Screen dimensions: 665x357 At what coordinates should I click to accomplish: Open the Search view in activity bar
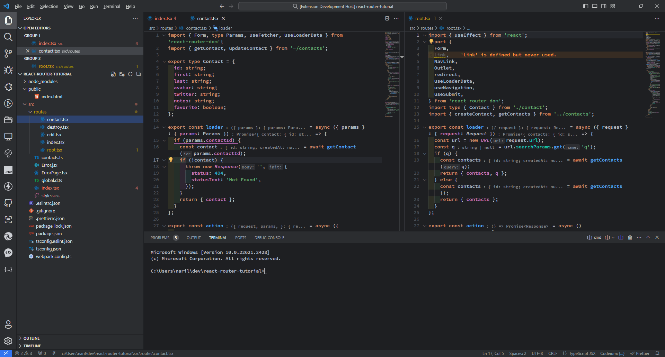[8, 37]
